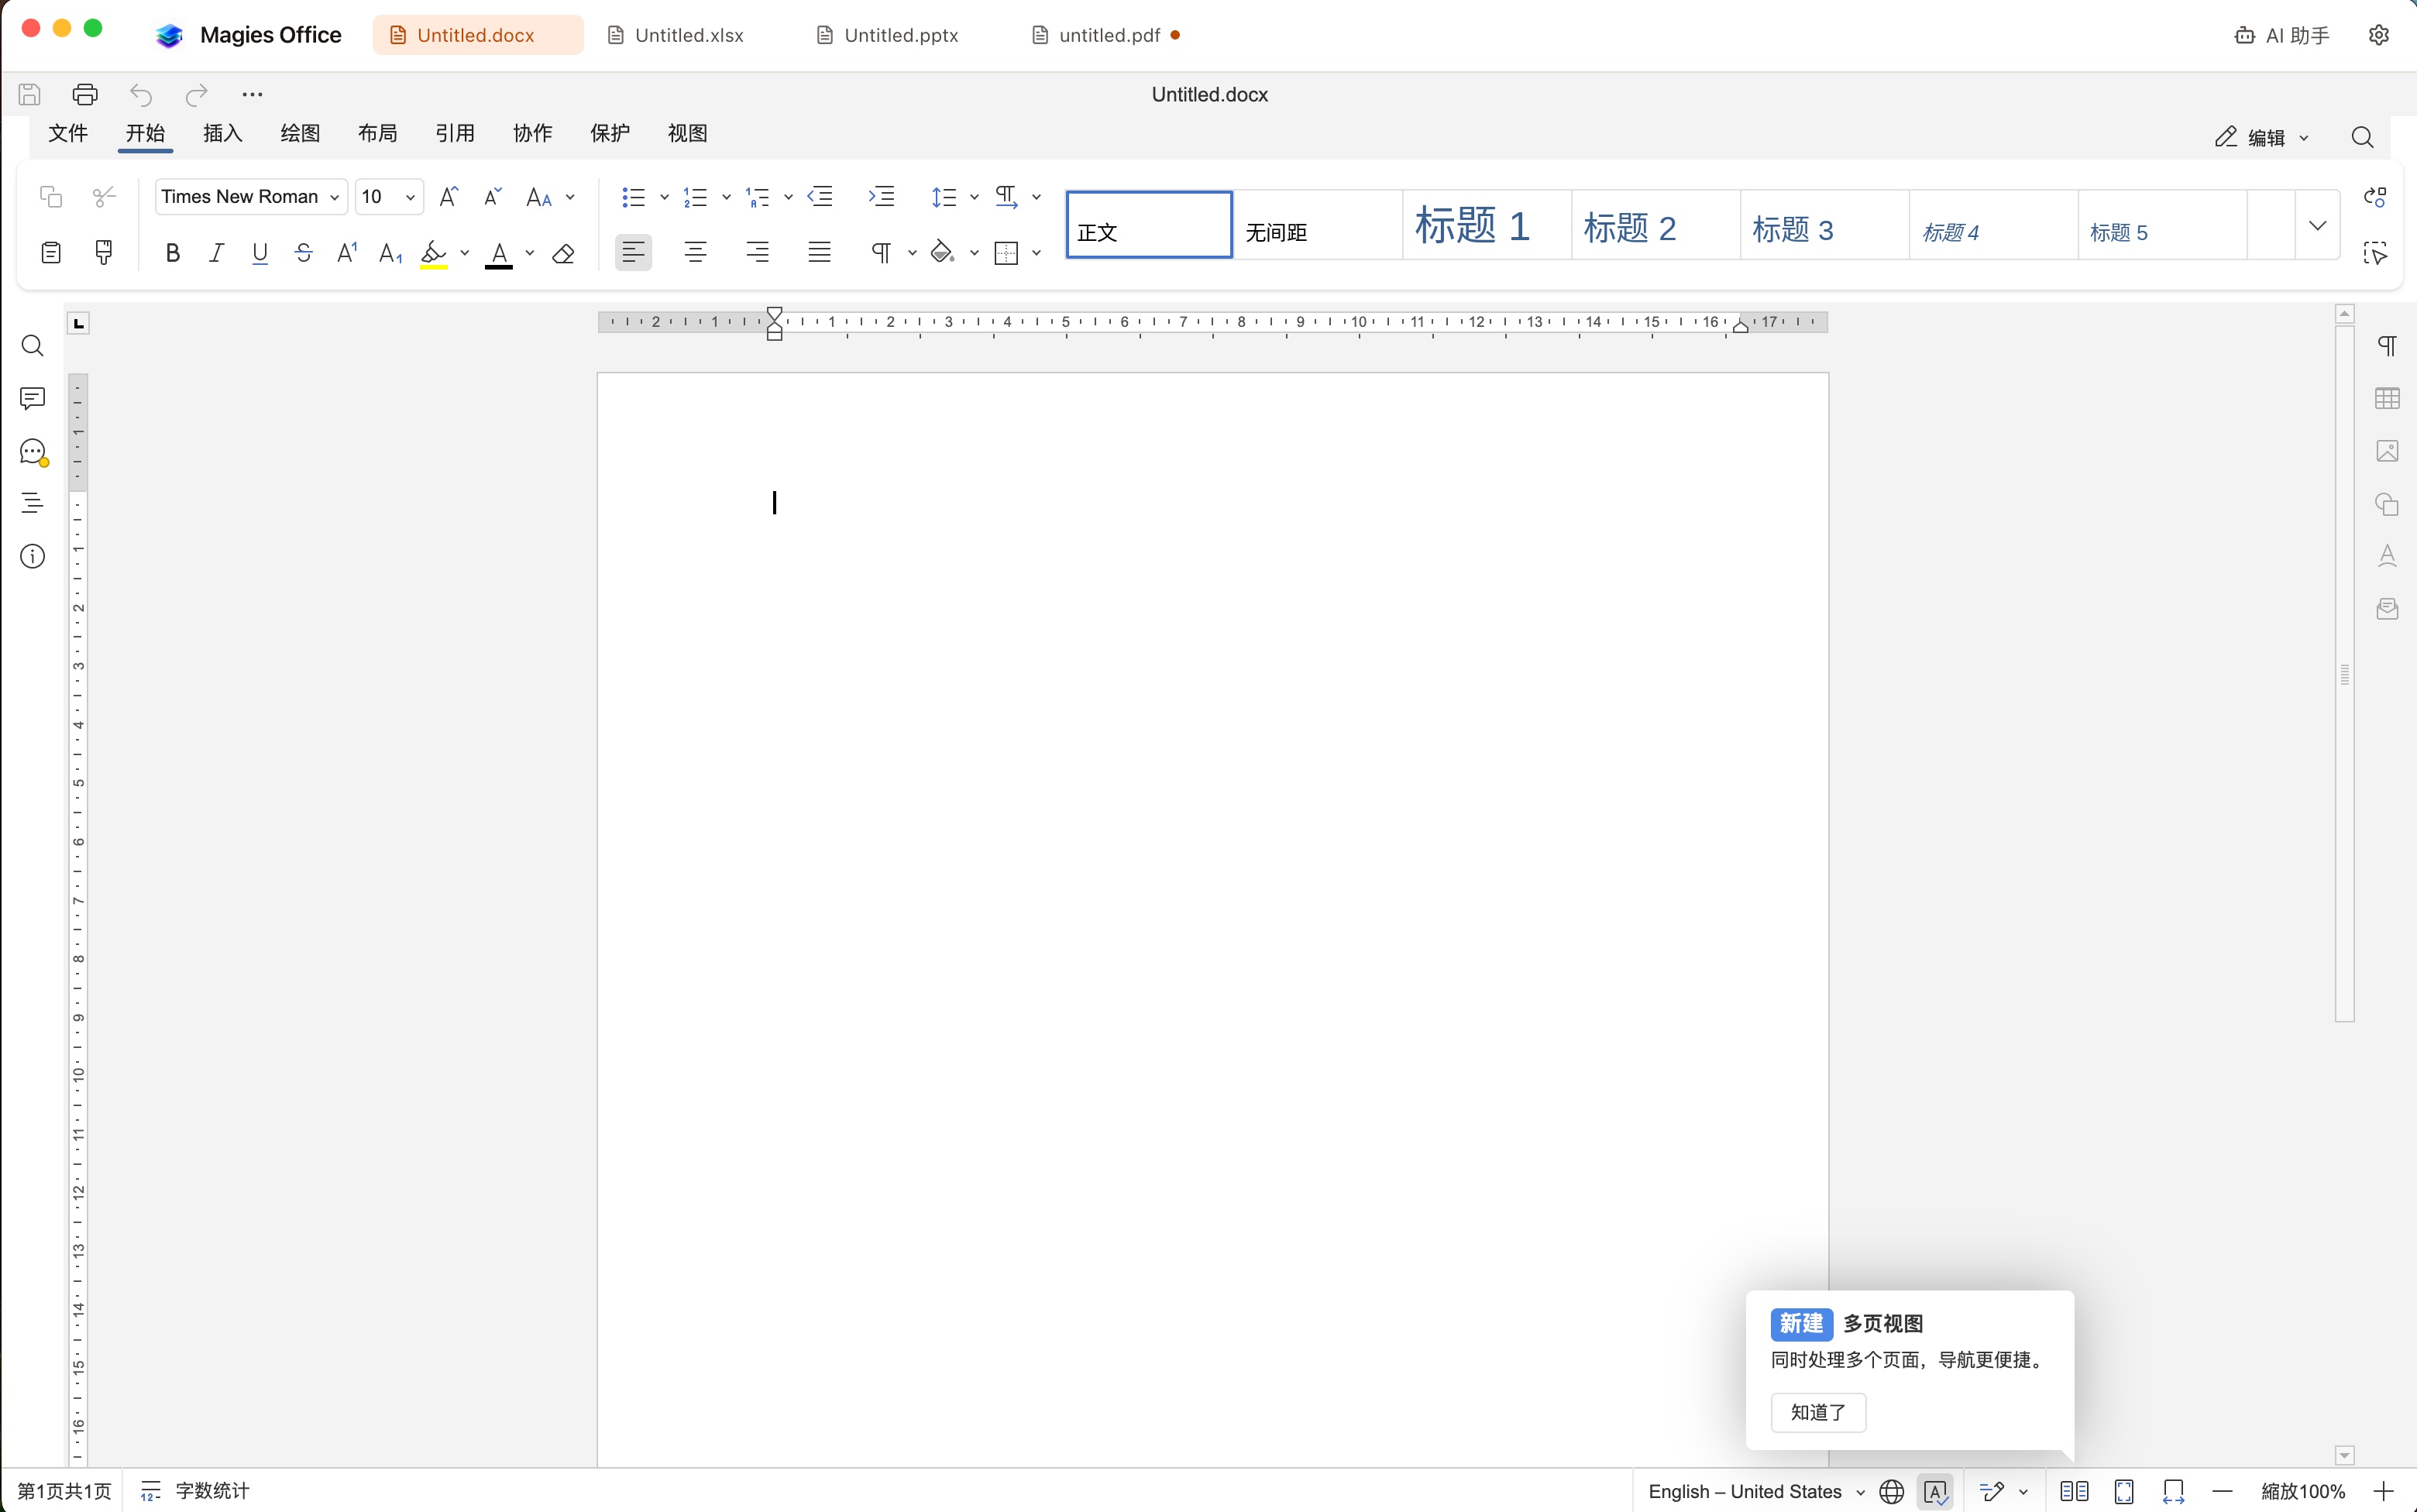The width and height of the screenshot is (2417, 1512).
Task: Switch to the 插入 ribbon tab
Action: (223, 133)
